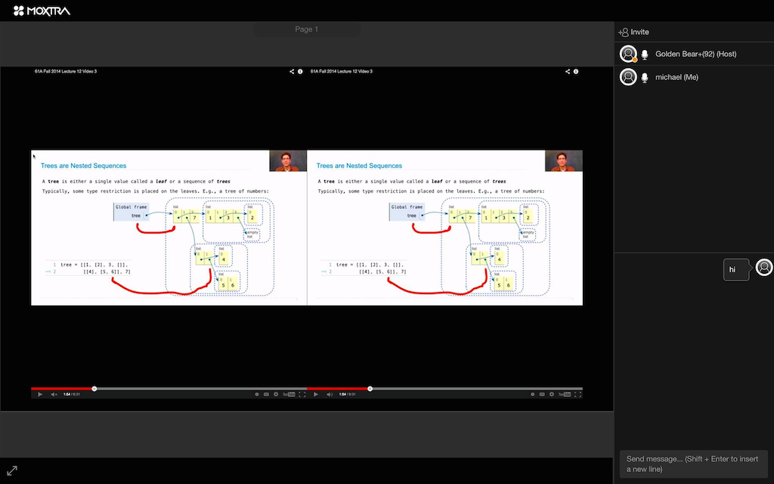Click left video time display 1:54
This screenshot has width=774, height=484.
coord(67,394)
